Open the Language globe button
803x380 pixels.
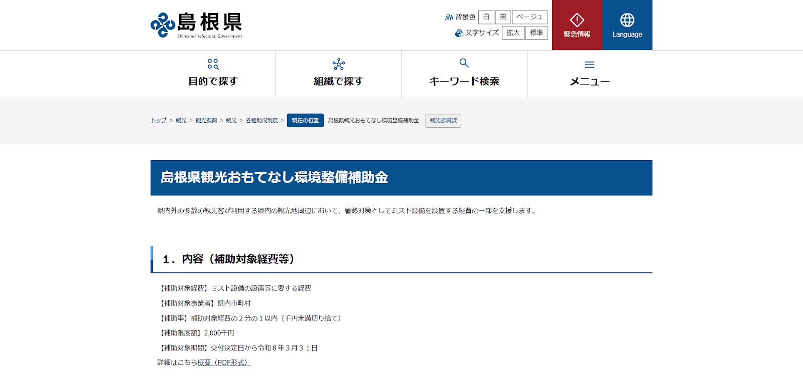click(627, 25)
